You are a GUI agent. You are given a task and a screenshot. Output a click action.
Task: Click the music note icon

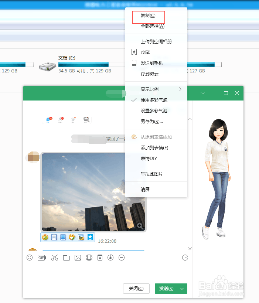(110, 258)
